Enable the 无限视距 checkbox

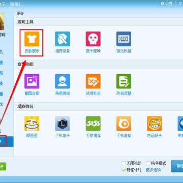click(x=124, y=163)
